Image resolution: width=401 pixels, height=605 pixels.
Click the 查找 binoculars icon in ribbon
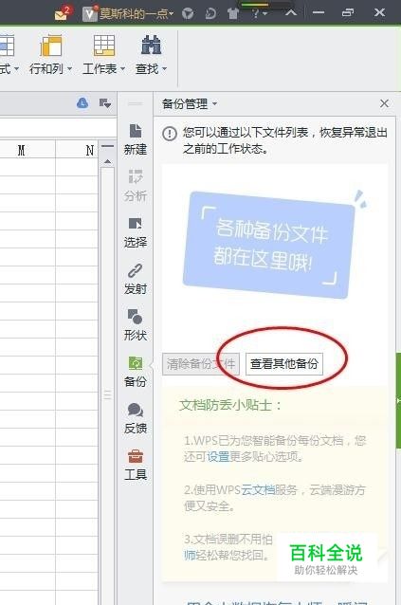tap(151, 45)
